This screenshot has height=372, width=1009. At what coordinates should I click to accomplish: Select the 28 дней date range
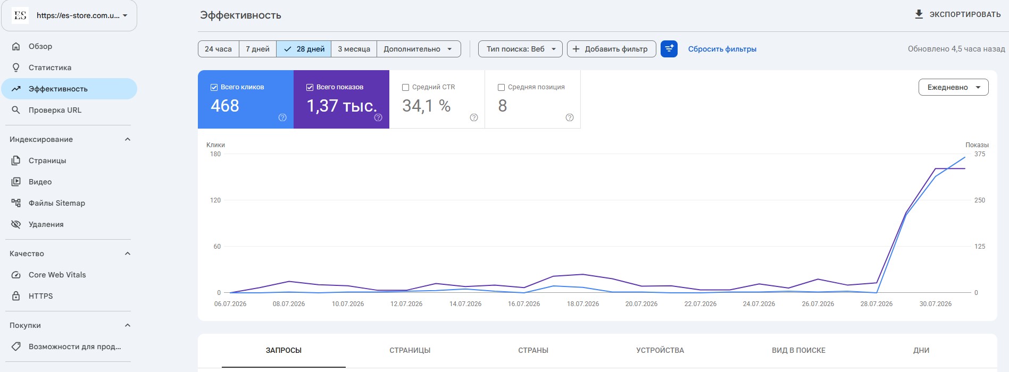point(304,49)
